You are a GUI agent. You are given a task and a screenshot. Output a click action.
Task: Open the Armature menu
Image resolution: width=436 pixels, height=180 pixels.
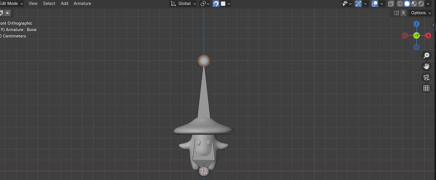(82, 3)
